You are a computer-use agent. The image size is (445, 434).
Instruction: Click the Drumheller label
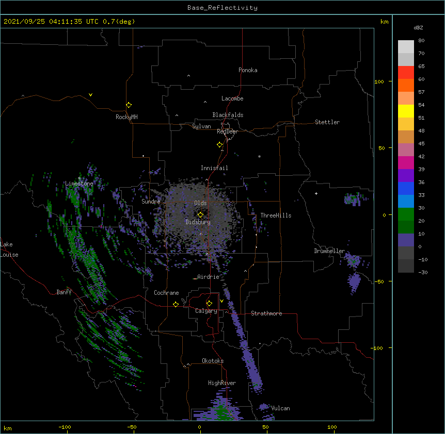click(x=329, y=251)
